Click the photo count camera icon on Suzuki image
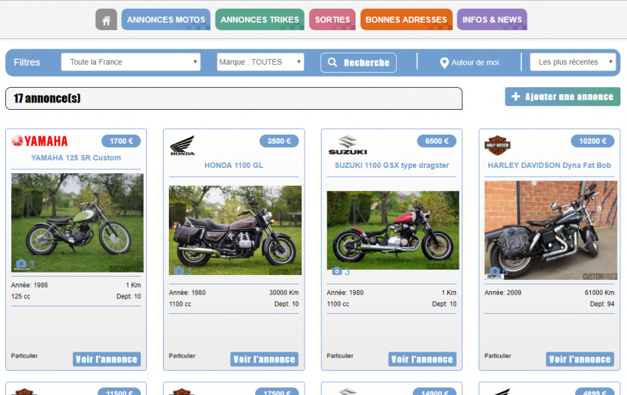The height and width of the screenshot is (395, 627). click(336, 271)
